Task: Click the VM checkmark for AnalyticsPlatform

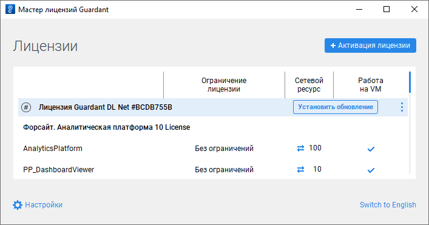Action: point(371,149)
